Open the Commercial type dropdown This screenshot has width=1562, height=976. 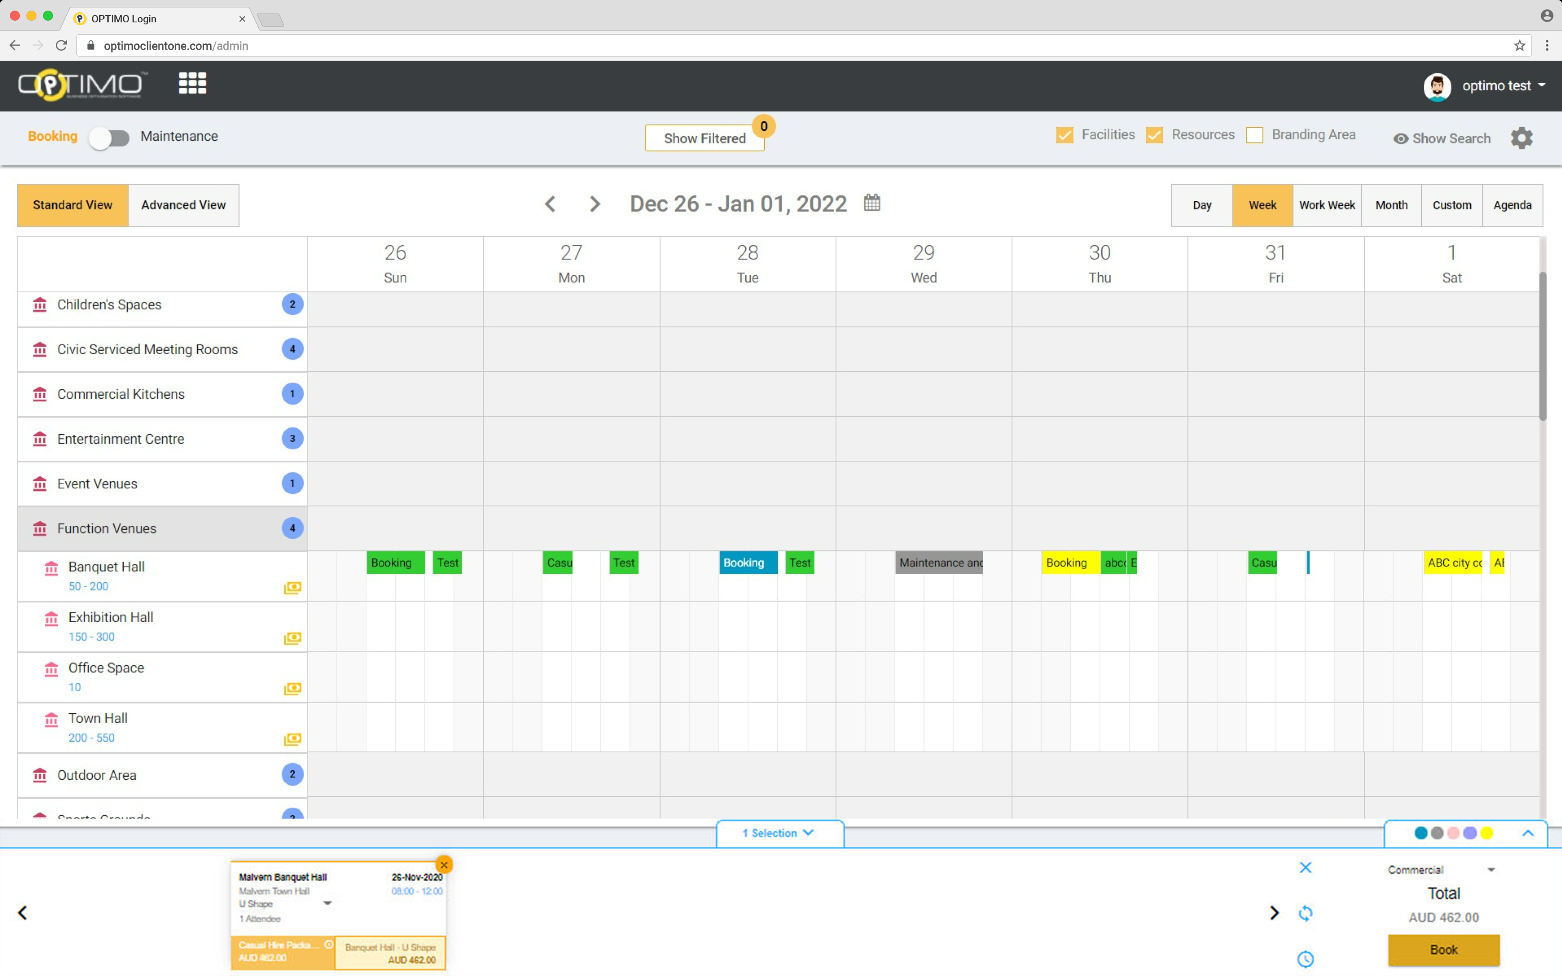pos(1441,869)
